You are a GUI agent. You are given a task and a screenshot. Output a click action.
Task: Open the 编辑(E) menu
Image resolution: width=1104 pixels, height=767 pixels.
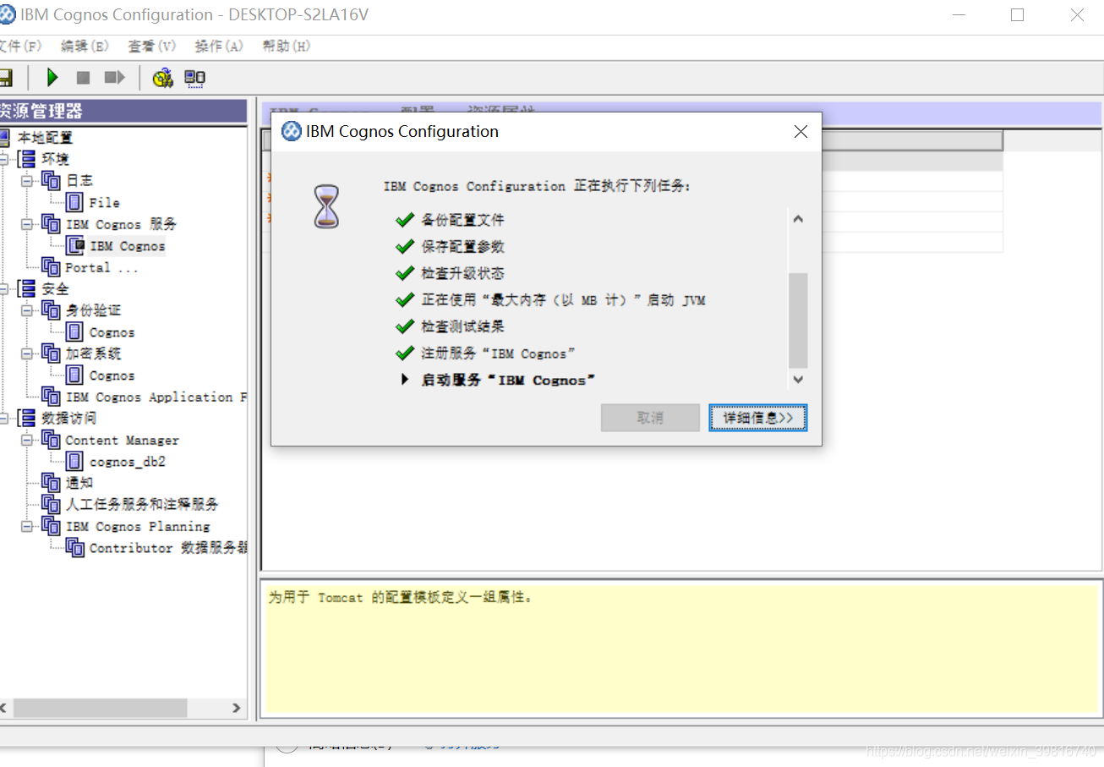point(85,47)
